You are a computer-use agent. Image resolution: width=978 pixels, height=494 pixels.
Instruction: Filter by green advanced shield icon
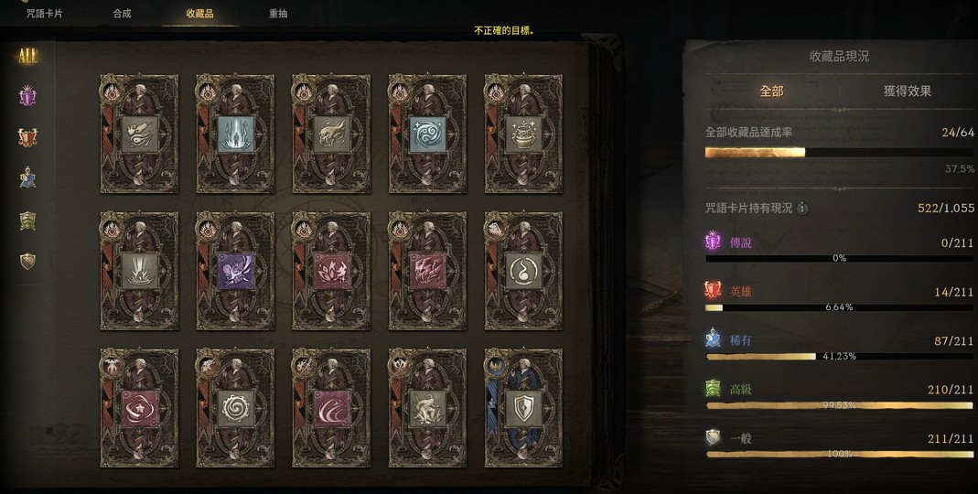pos(27,220)
